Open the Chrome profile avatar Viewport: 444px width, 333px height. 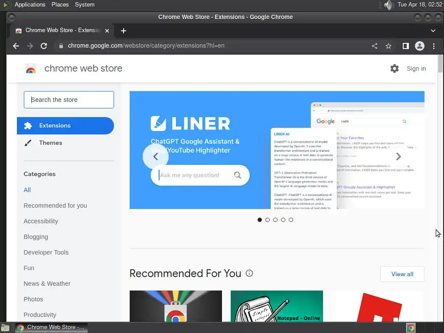tap(420, 46)
